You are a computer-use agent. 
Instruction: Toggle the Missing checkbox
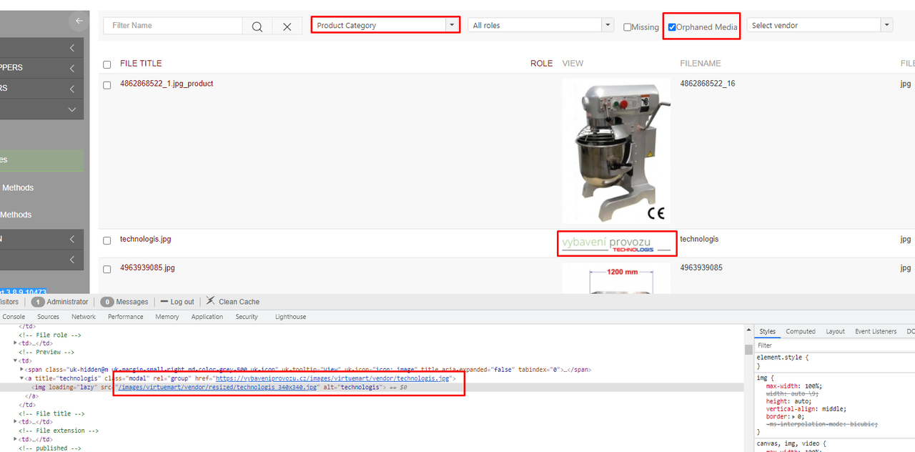click(x=627, y=27)
